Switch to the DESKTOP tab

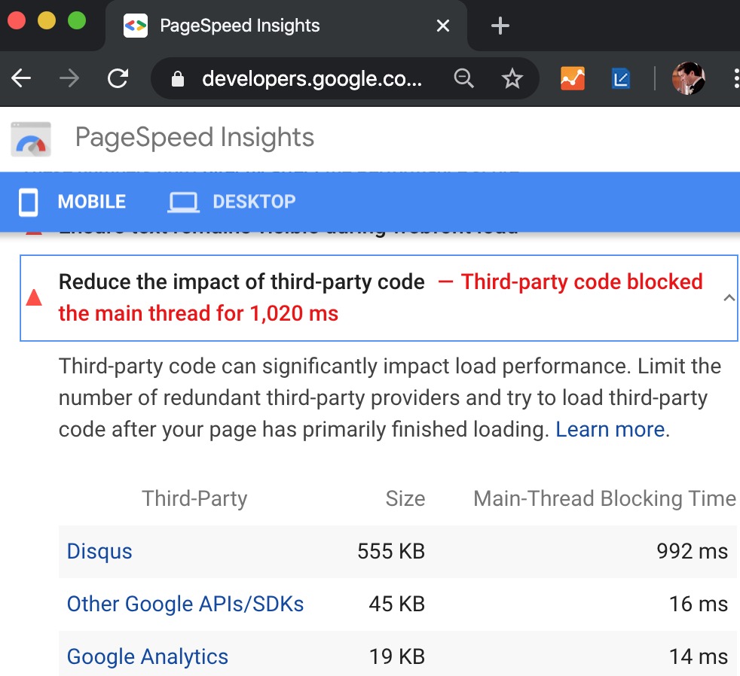(x=254, y=202)
